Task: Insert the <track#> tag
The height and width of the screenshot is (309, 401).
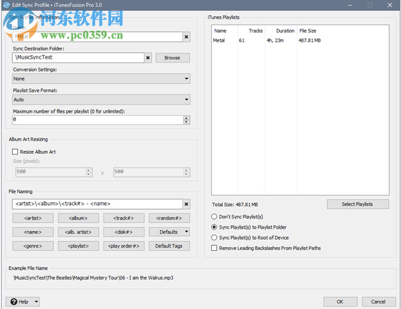Action: (123, 218)
